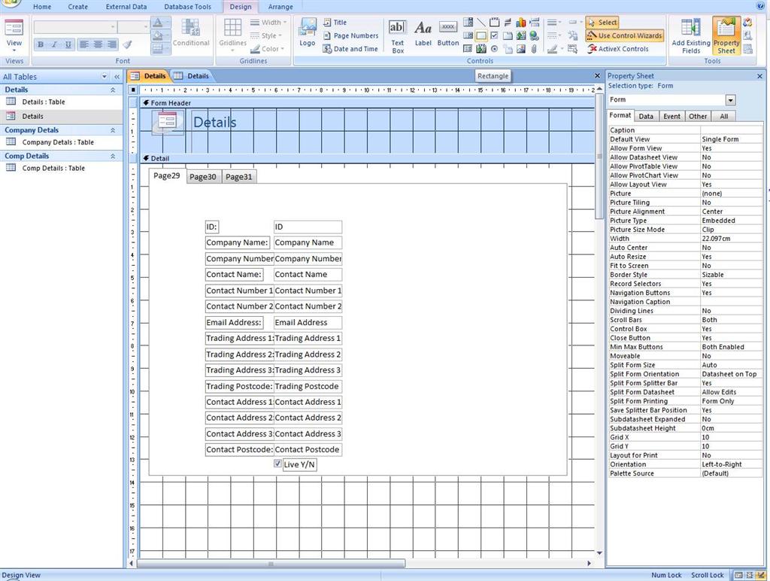Switch to Form View using the View icon
The image size is (770, 581).
pyautogui.click(x=14, y=30)
